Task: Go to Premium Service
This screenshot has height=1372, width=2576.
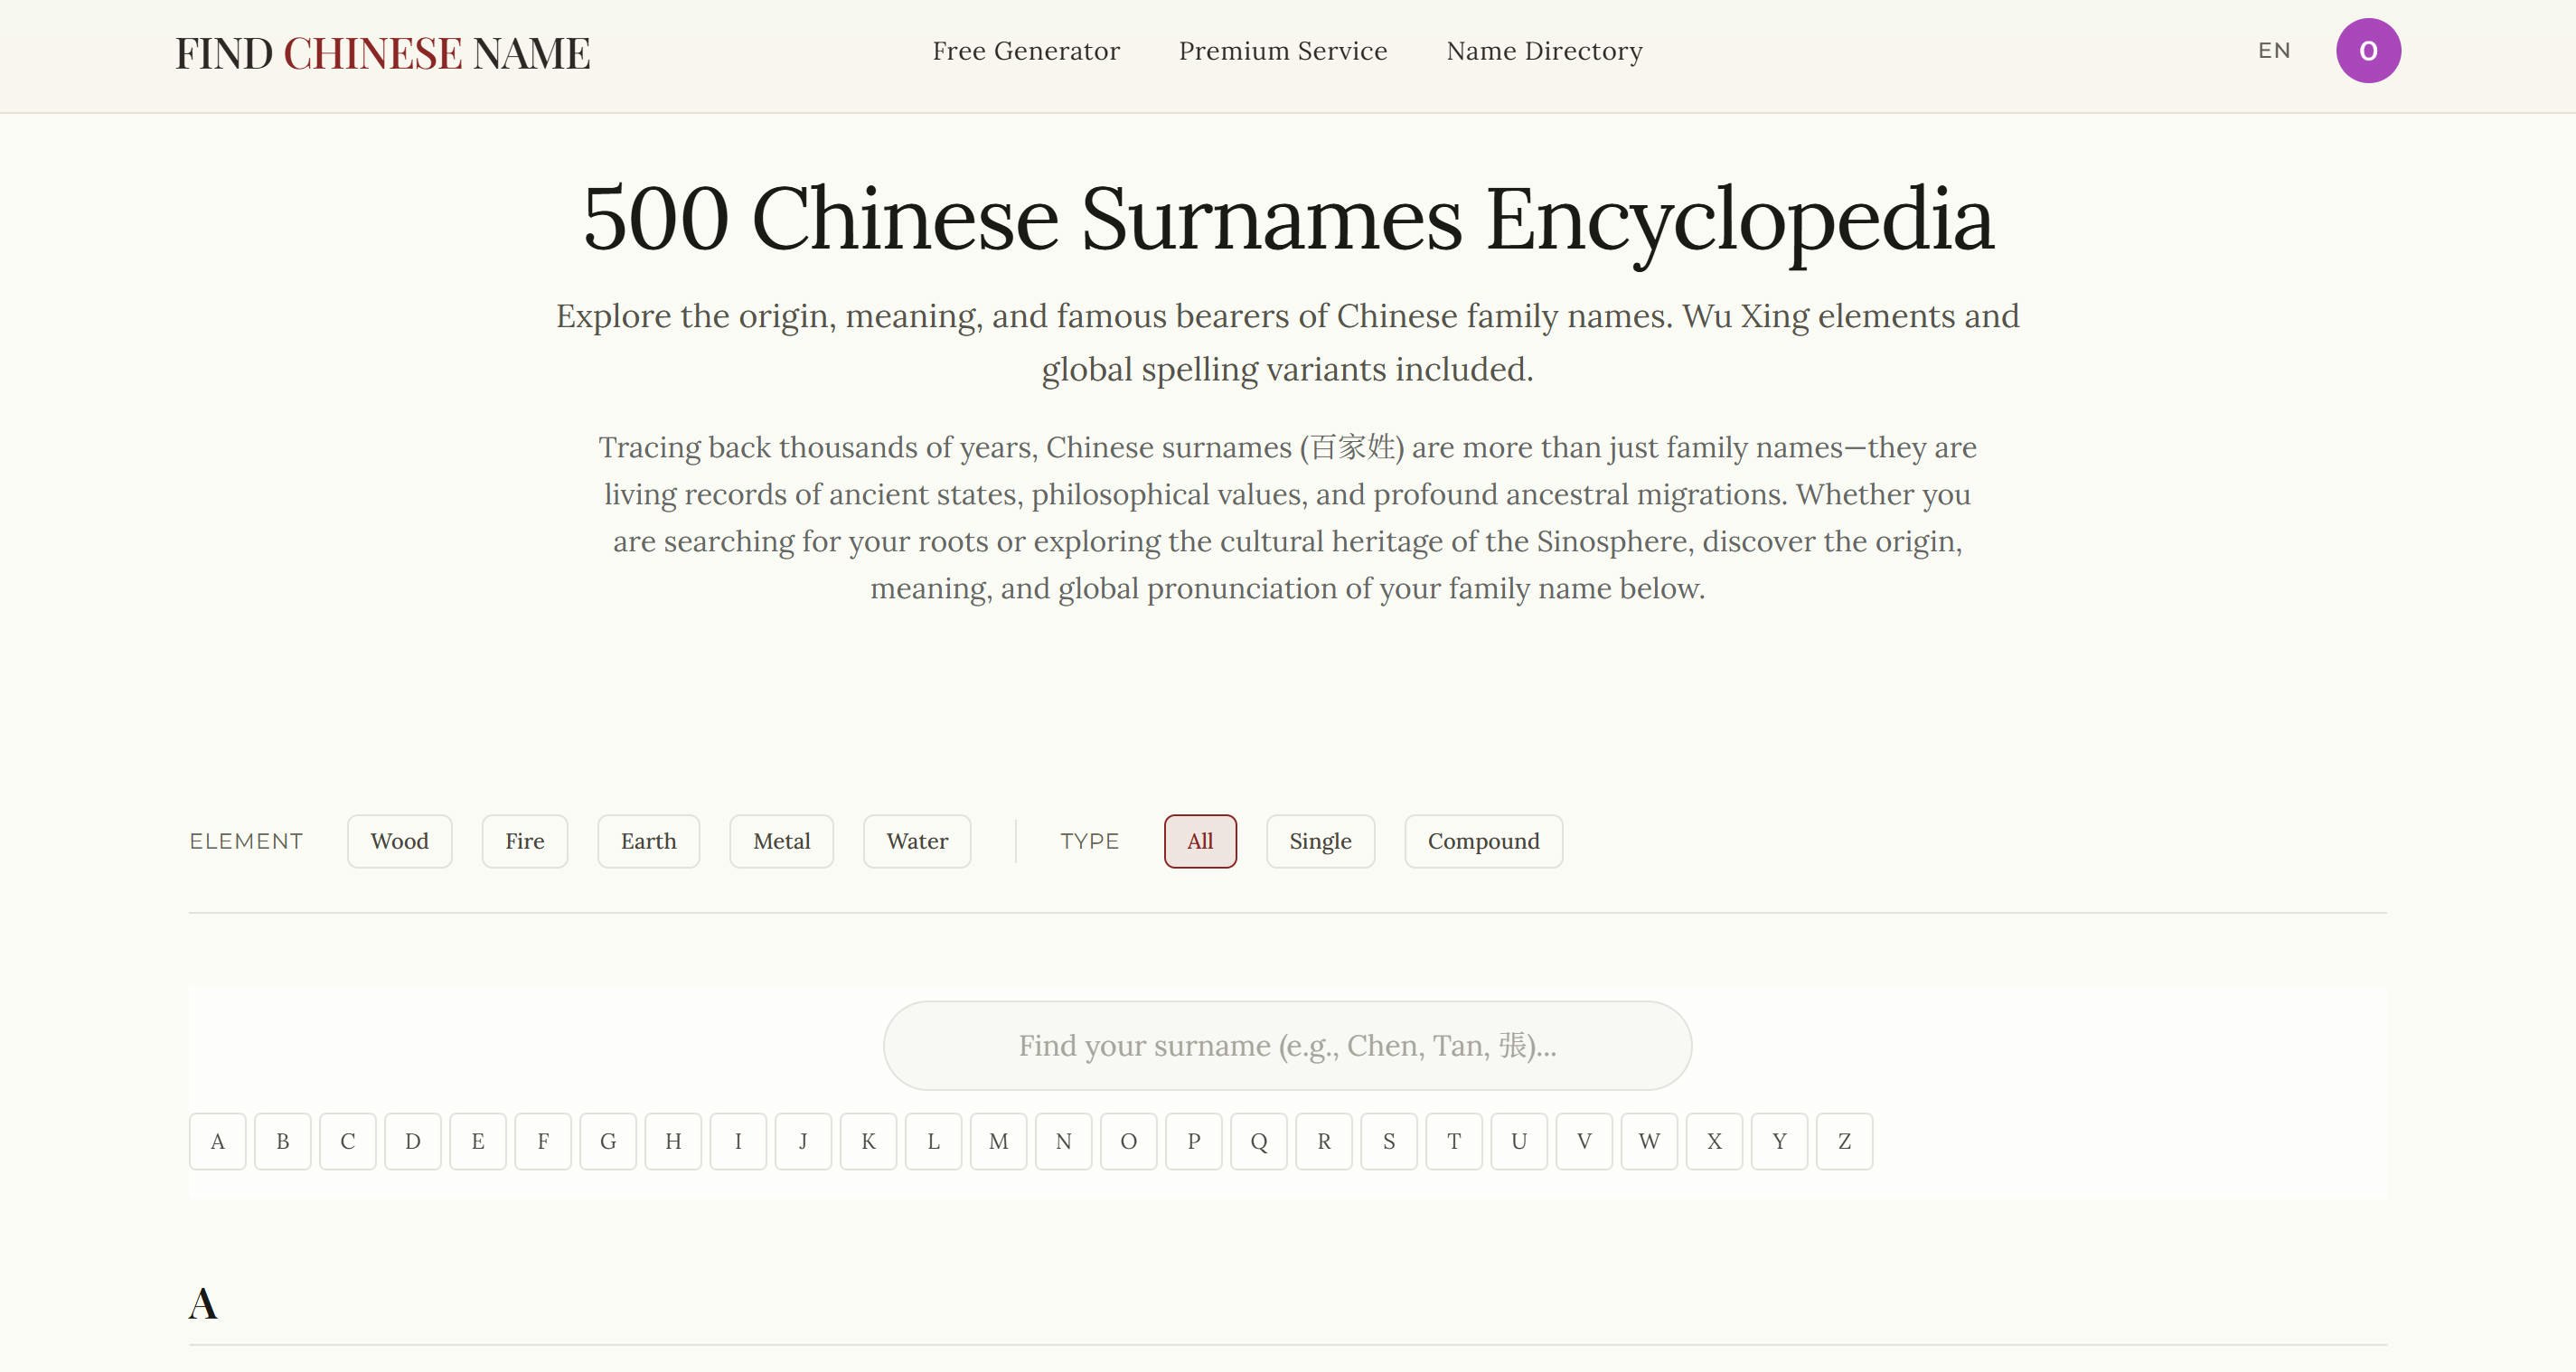Action: coord(1282,51)
